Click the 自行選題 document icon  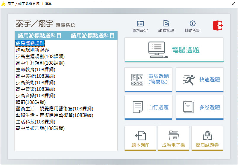point(137,107)
